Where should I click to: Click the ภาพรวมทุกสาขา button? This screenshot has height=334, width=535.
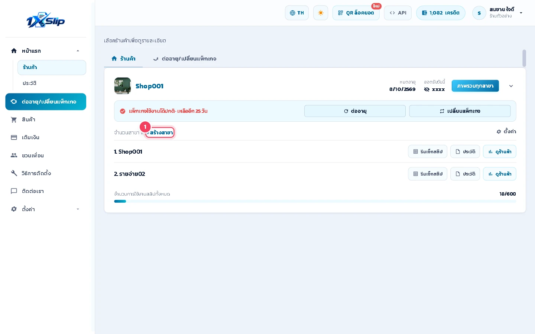tap(475, 86)
